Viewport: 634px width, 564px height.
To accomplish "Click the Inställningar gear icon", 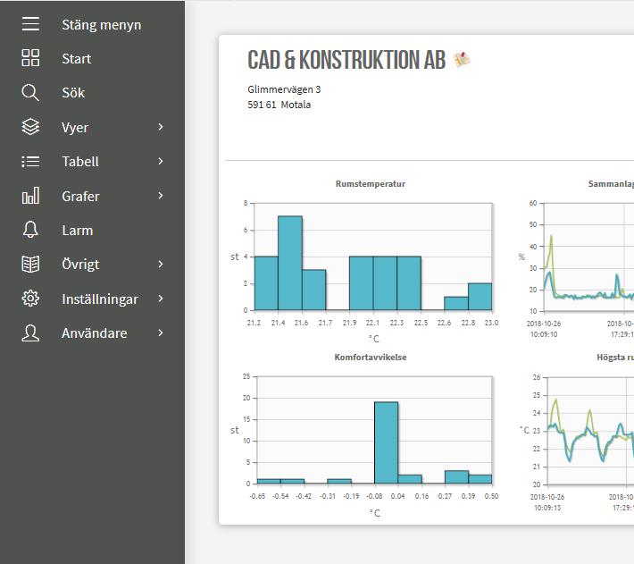I will 30,299.
